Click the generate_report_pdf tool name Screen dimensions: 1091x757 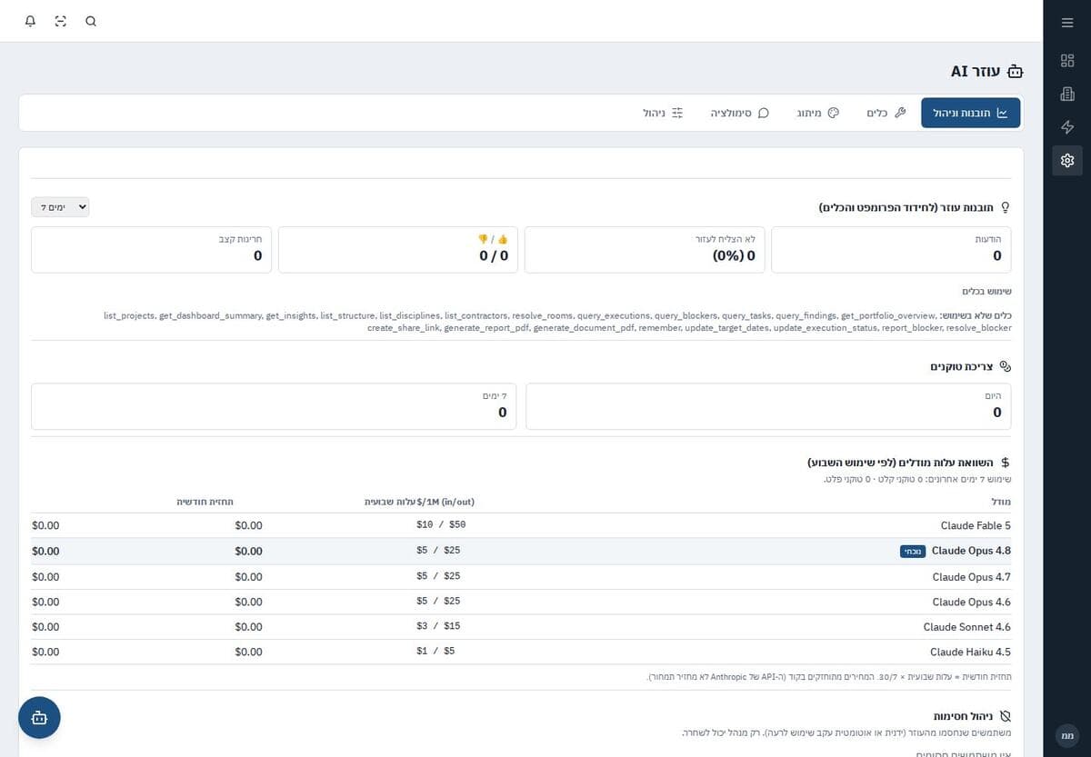486,327
